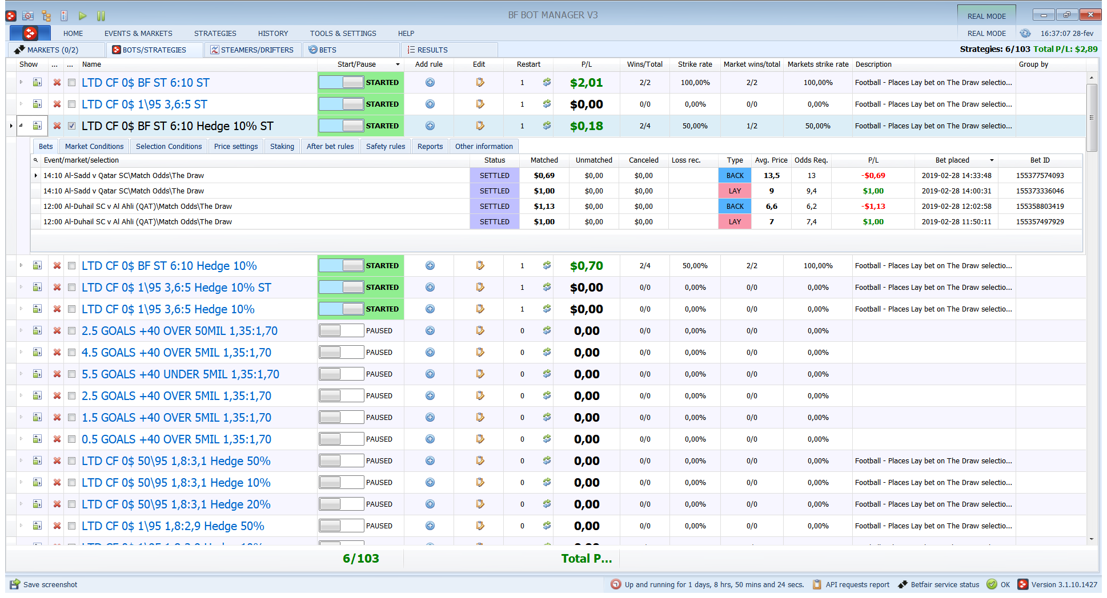Add rule to 0.5 GOALS +40 OVER 5MIL

(430, 439)
